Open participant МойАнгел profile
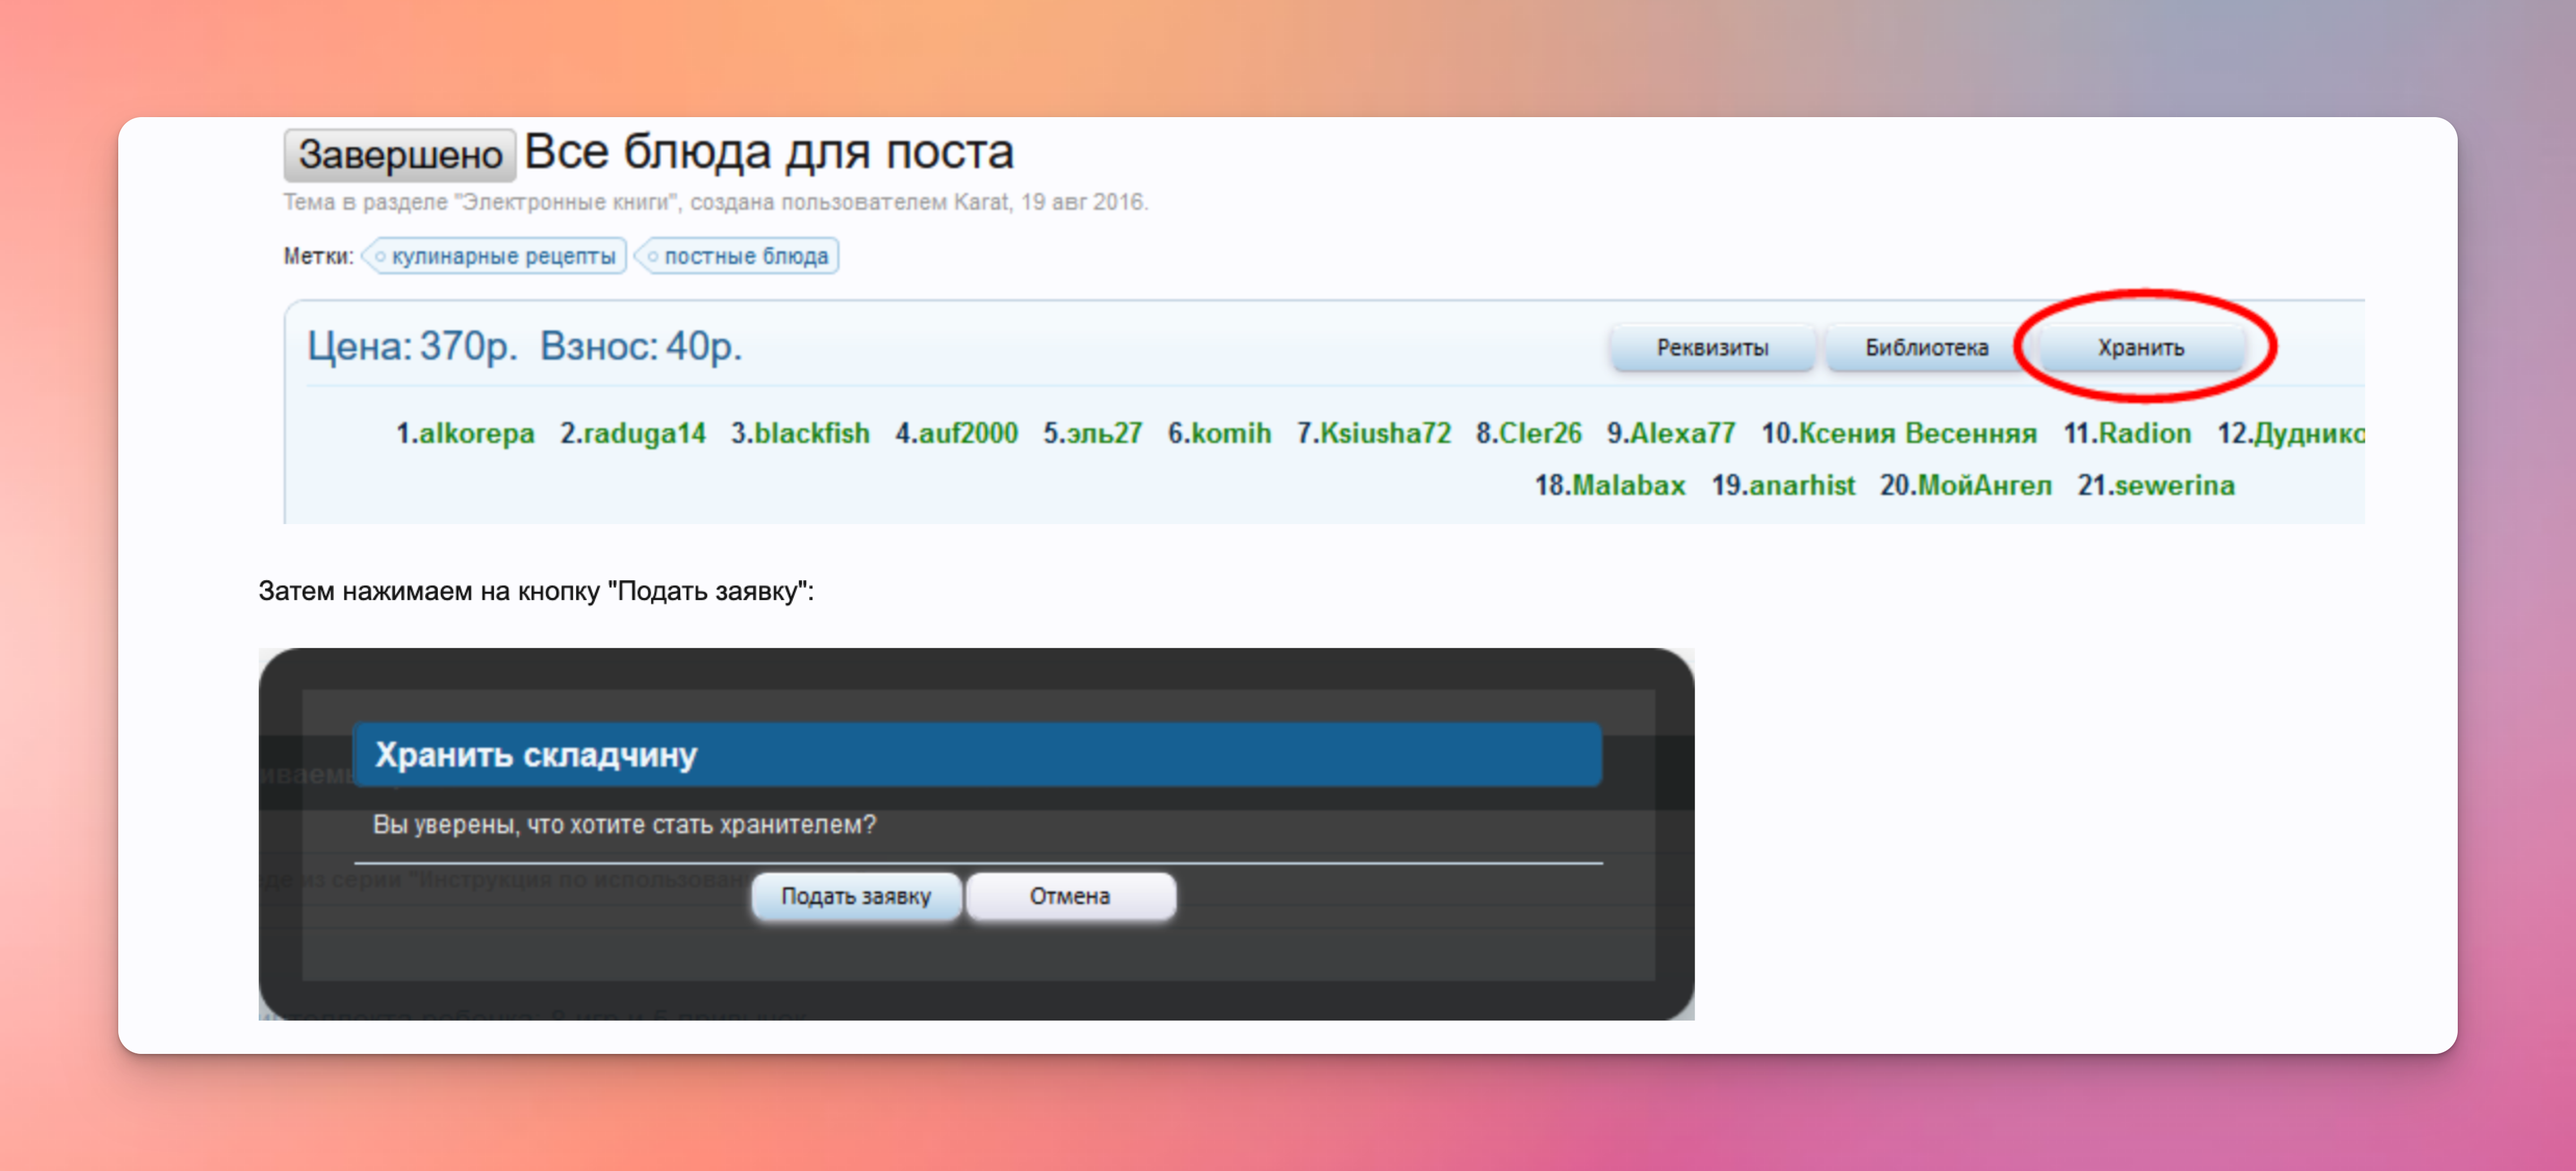This screenshot has width=2576, height=1171. pos(1984,485)
